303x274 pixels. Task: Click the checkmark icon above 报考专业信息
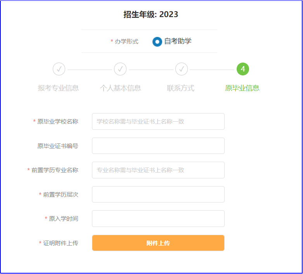tap(59, 69)
